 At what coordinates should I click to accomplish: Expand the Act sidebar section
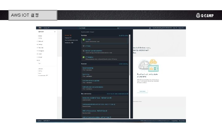click(38, 60)
